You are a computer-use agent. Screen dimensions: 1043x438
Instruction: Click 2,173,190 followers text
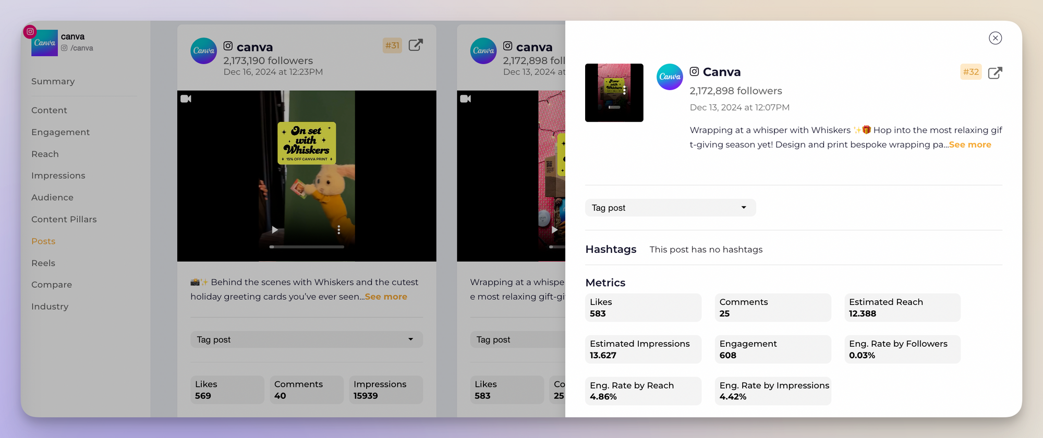[x=268, y=61]
